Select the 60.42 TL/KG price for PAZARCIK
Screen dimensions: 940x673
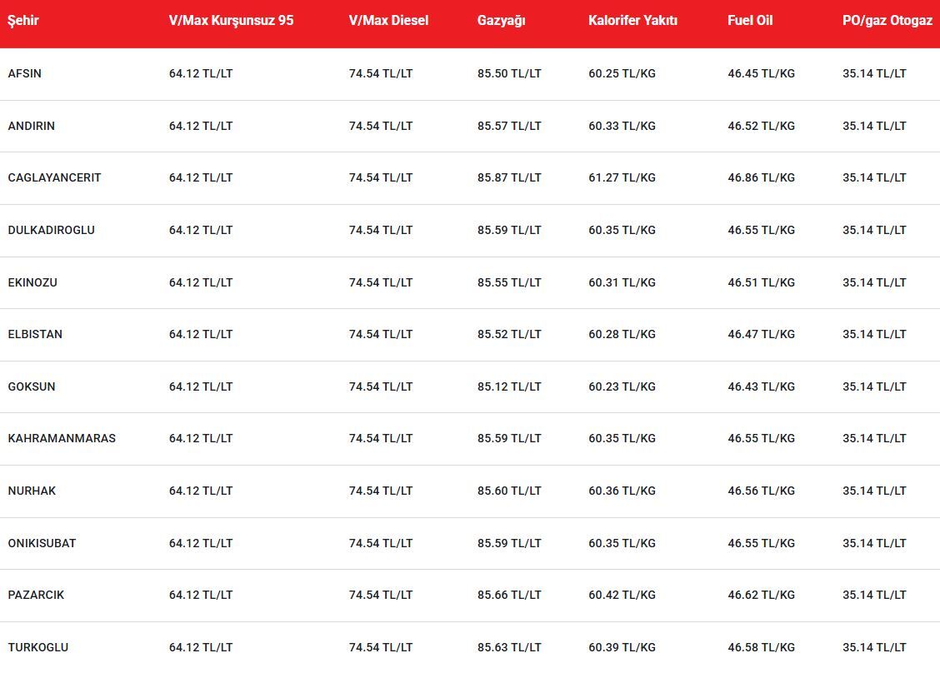[x=622, y=595]
